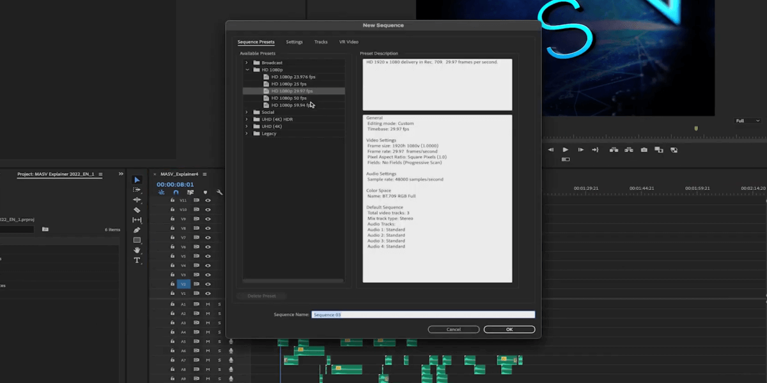767x383 pixels.
Task: Open timeline display settings wrench
Action: point(220,192)
